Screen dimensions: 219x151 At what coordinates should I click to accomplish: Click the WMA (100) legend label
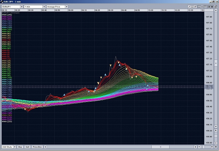(7, 29)
